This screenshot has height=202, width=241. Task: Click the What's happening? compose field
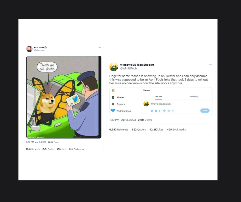pos(161,104)
